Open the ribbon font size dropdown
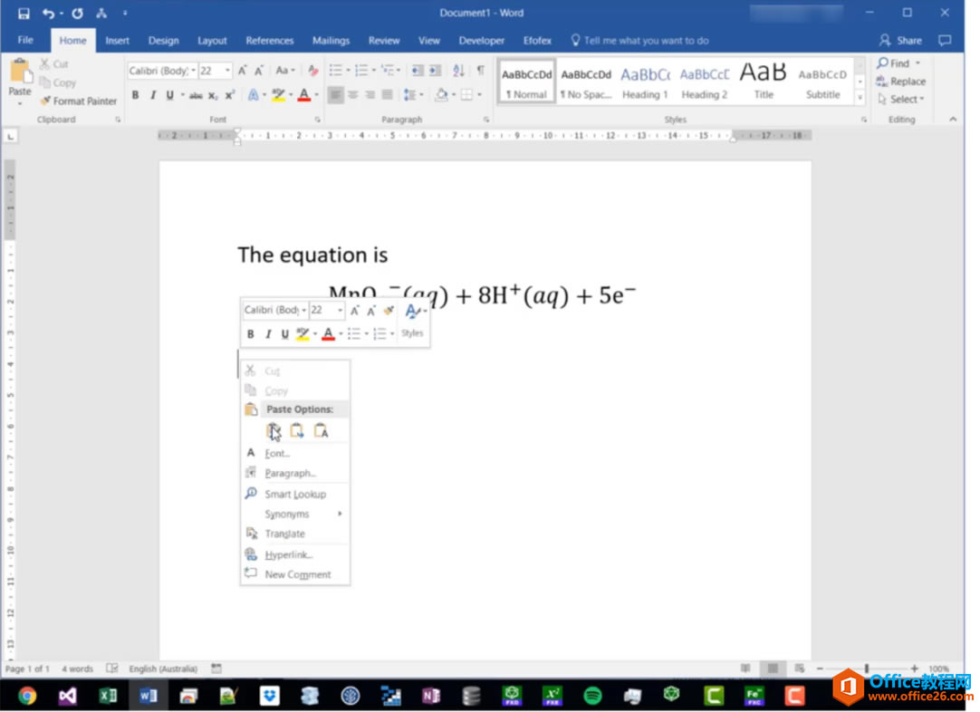Screen dimensions: 980x712 coord(227,71)
